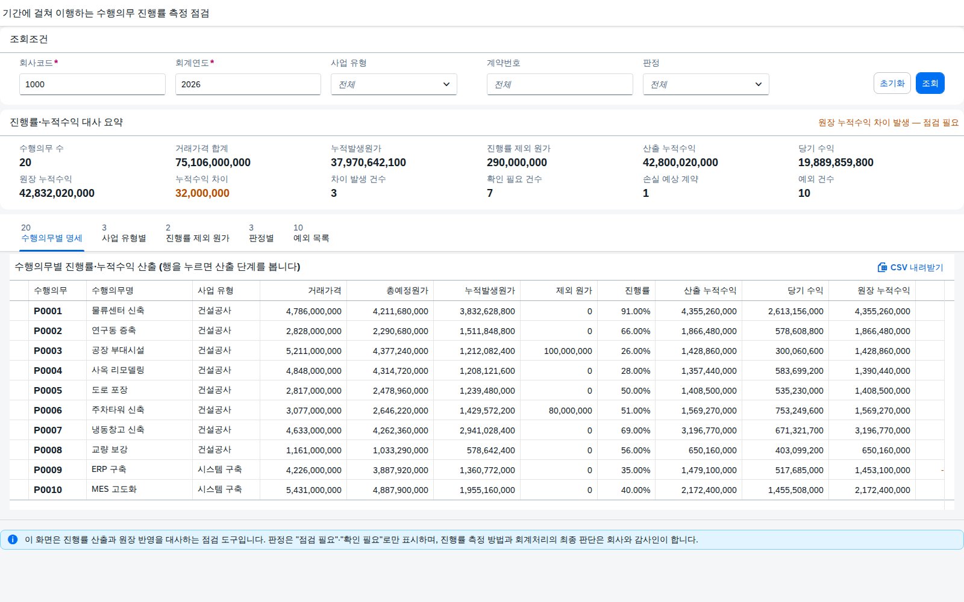This screenshot has height=602, width=964.
Task: Select row P0001 물류센터 신축
Action: coord(477,311)
